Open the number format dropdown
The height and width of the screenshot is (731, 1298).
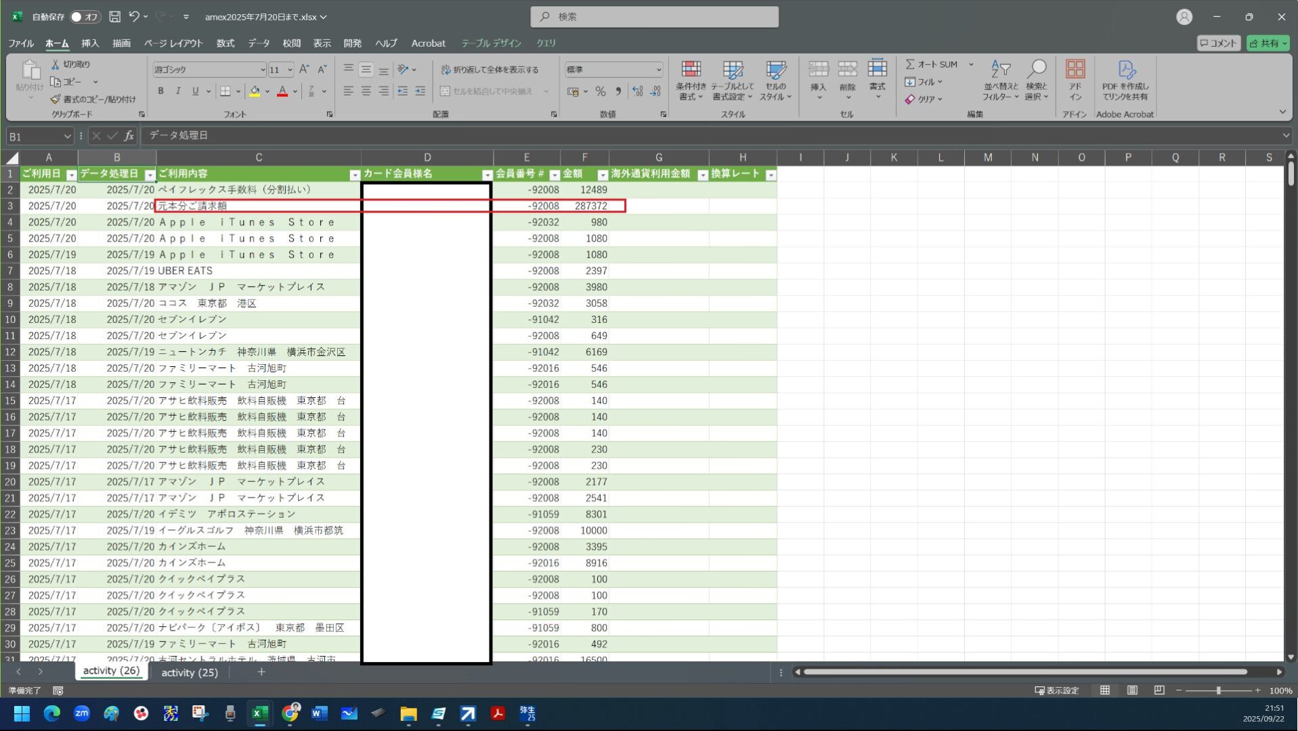coord(657,70)
